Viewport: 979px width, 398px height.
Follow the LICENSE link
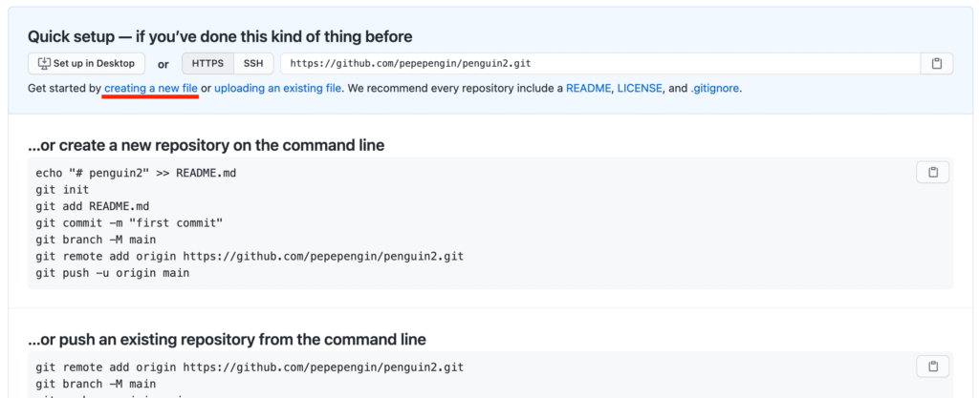pyautogui.click(x=640, y=89)
